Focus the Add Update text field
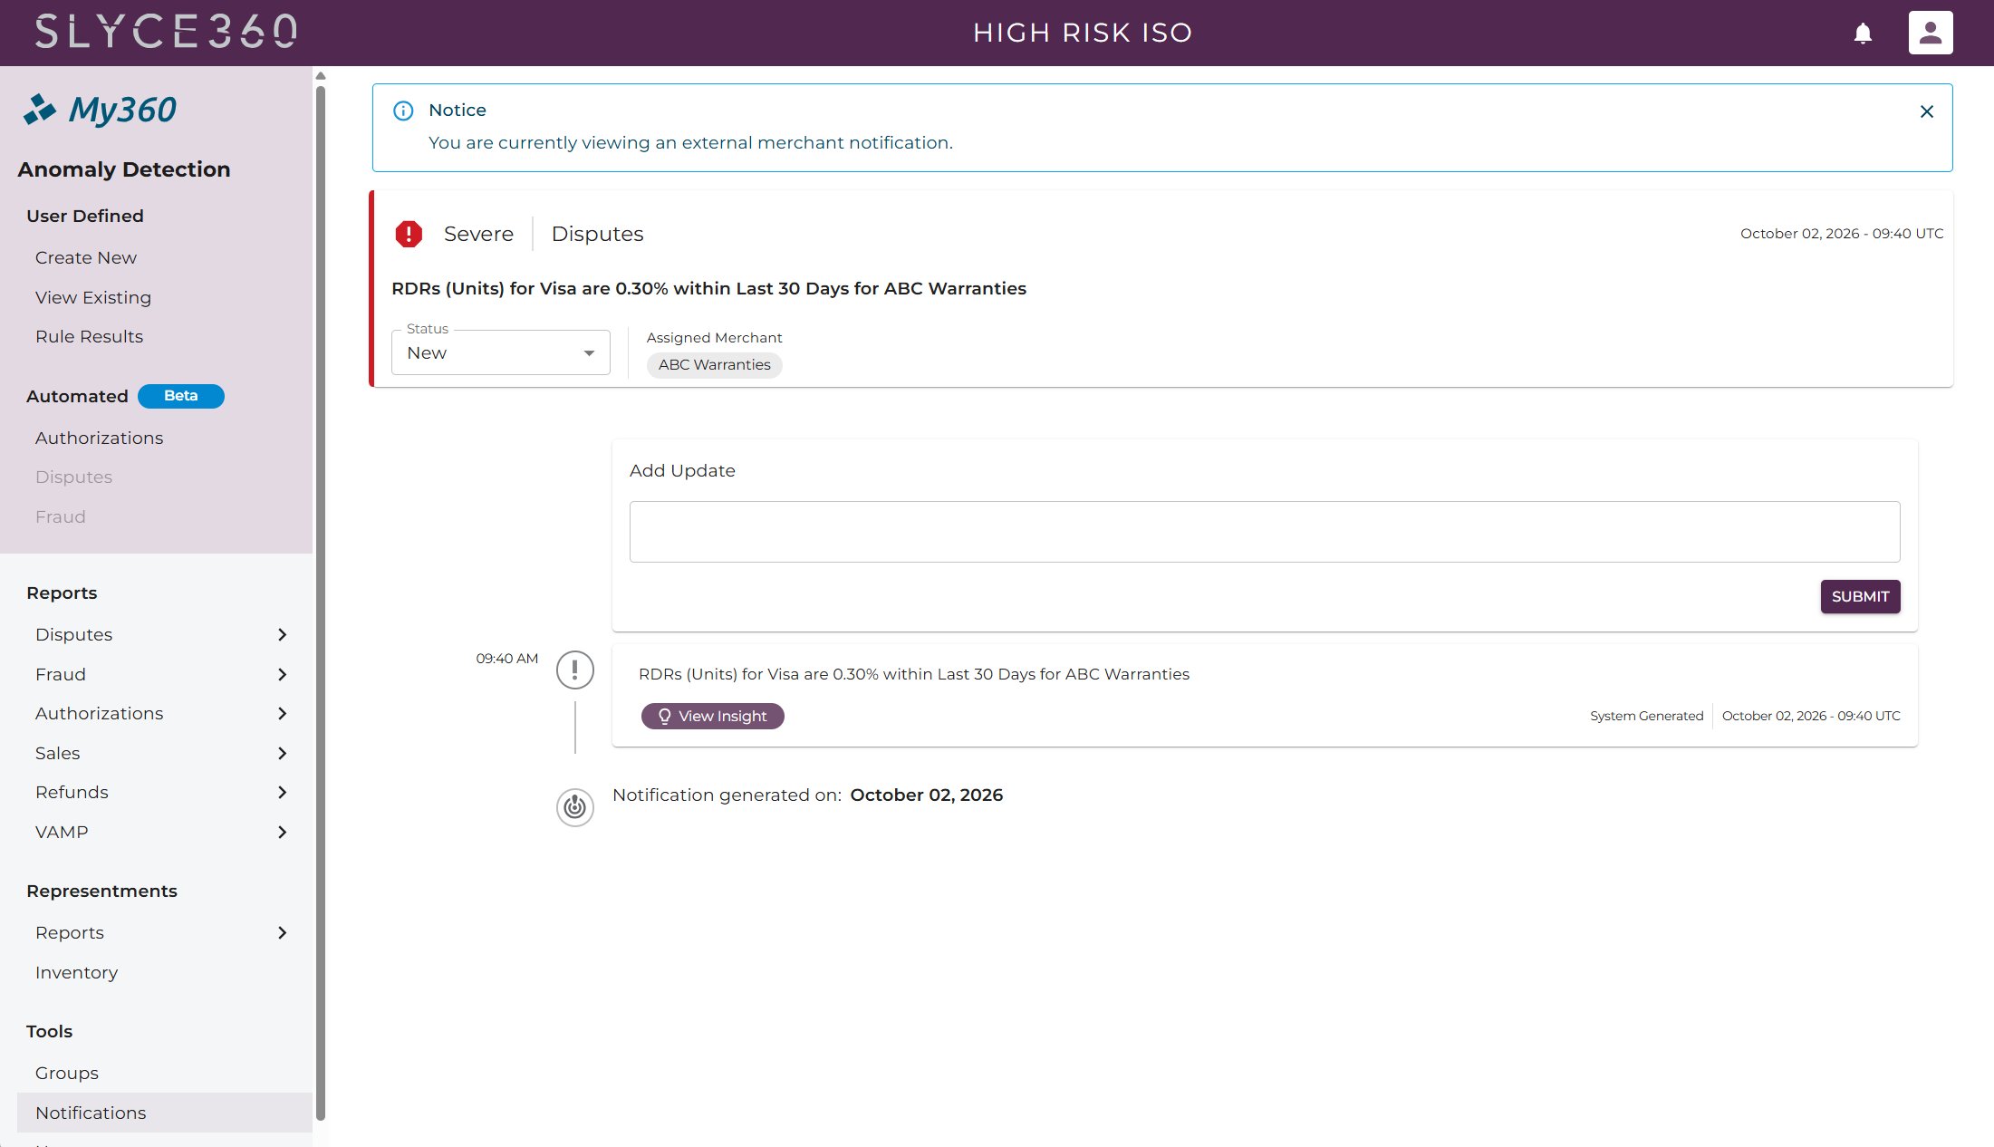The width and height of the screenshot is (1994, 1147). 1265,532
